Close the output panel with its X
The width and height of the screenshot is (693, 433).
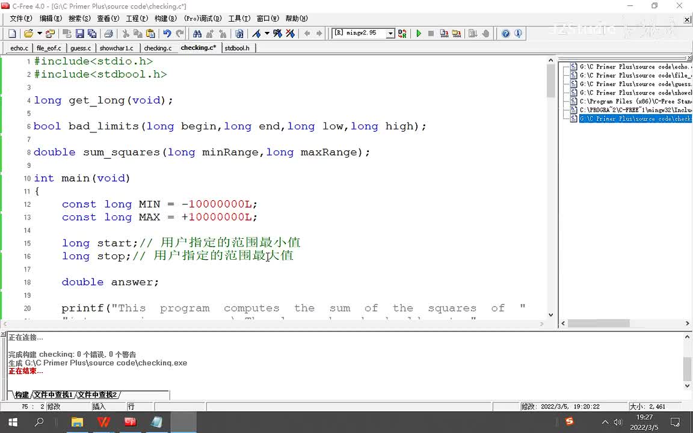pyautogui.click(x=4, y=334)
